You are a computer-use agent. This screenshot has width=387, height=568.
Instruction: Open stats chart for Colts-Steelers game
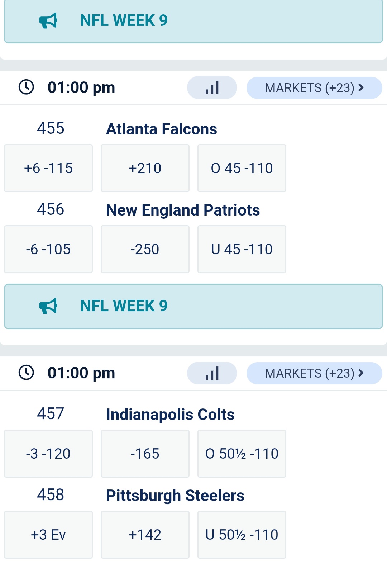point(212,373)
